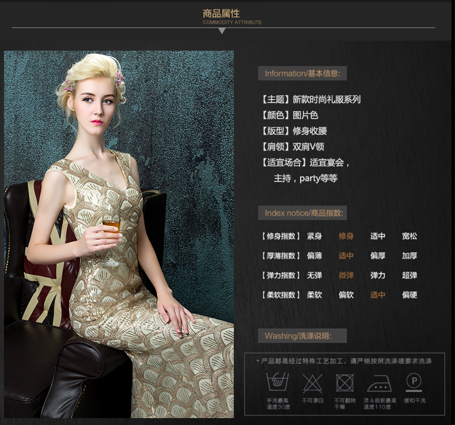Click the gentle dry clean P icon
This screenshot has width=455, height=425.
(x=414, y=381)
